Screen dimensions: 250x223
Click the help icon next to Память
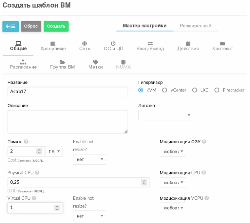(x=26, y=141)
